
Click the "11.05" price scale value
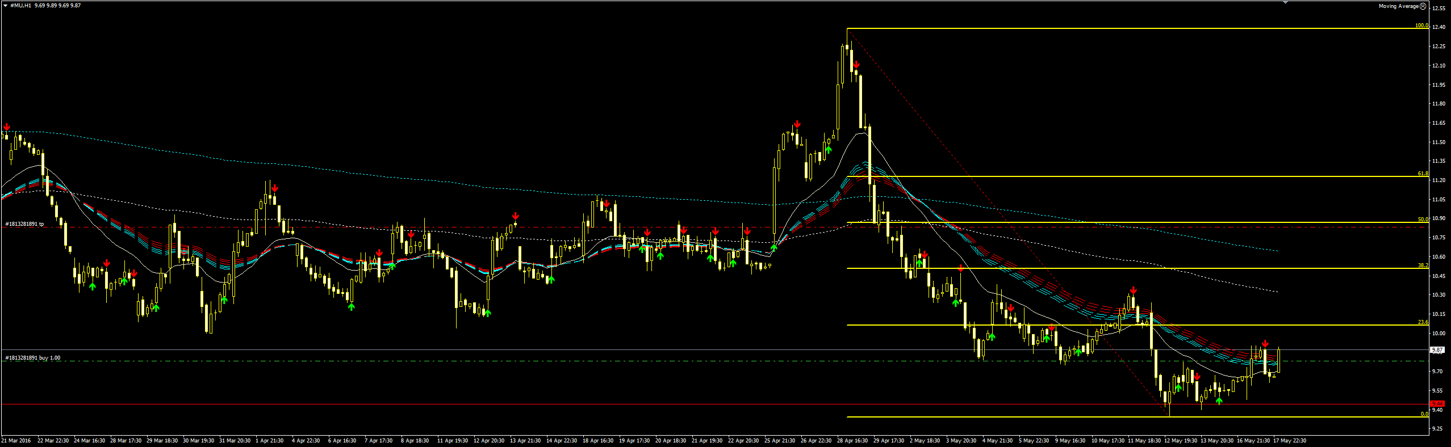pos(1439,200)
